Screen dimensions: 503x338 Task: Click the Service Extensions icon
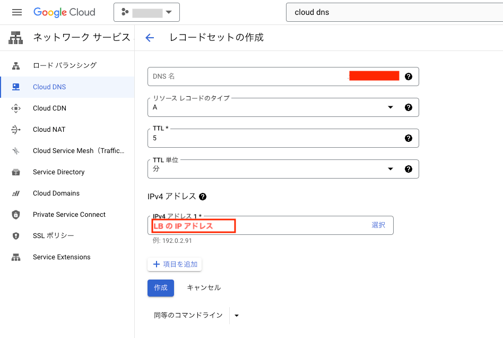(x=16, y=257)
